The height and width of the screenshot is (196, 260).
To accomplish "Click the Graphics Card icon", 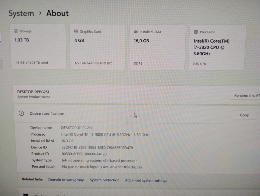I will click(76, 31).
